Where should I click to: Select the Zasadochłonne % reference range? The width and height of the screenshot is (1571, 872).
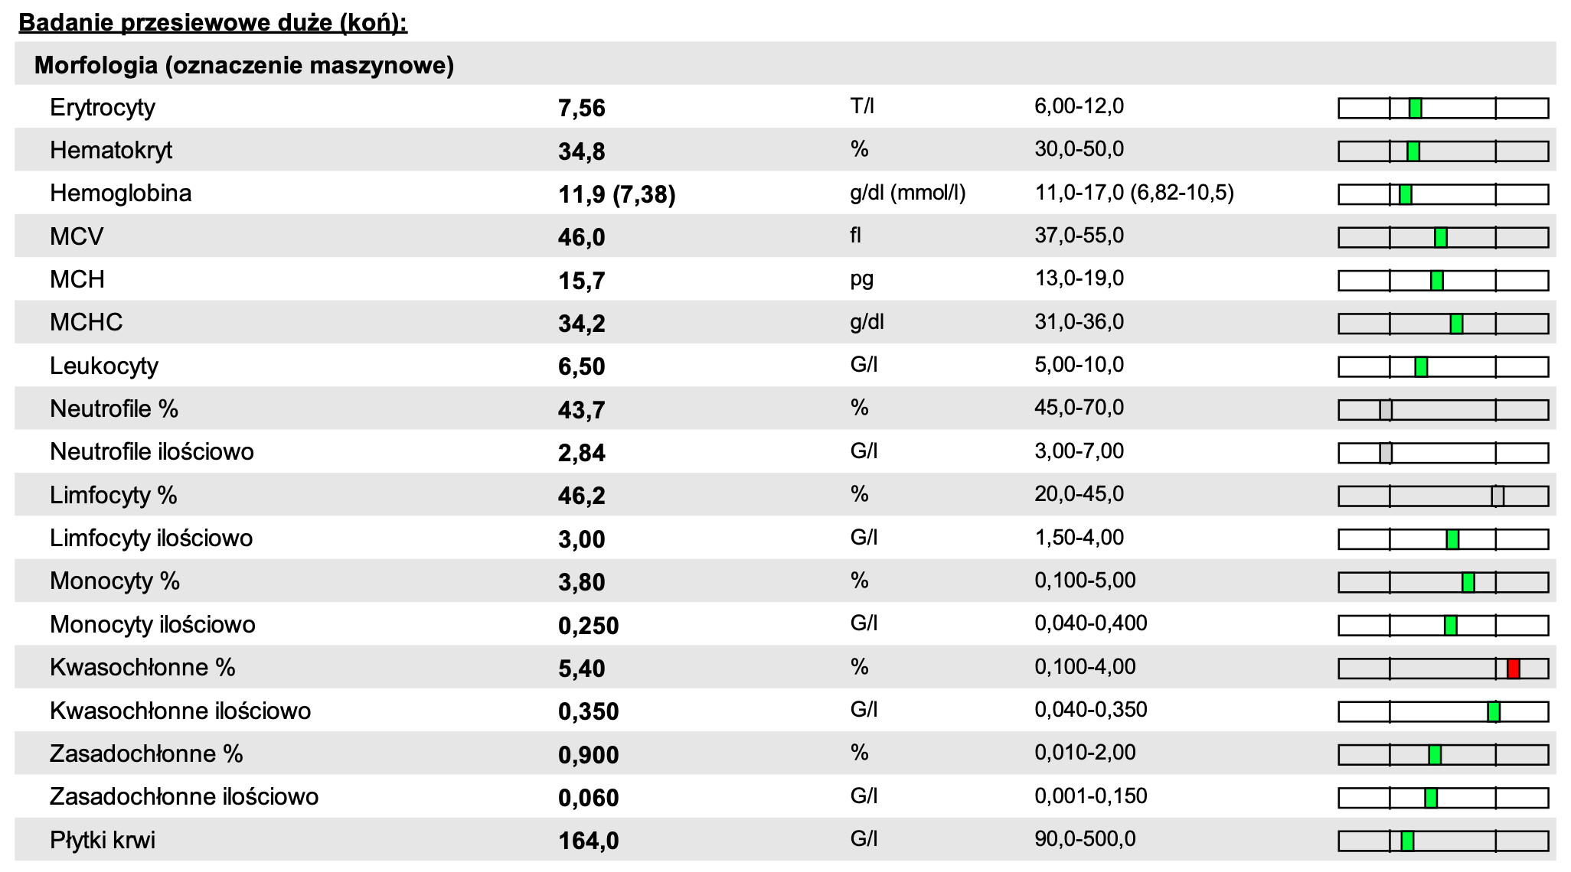pos(1085,753)
